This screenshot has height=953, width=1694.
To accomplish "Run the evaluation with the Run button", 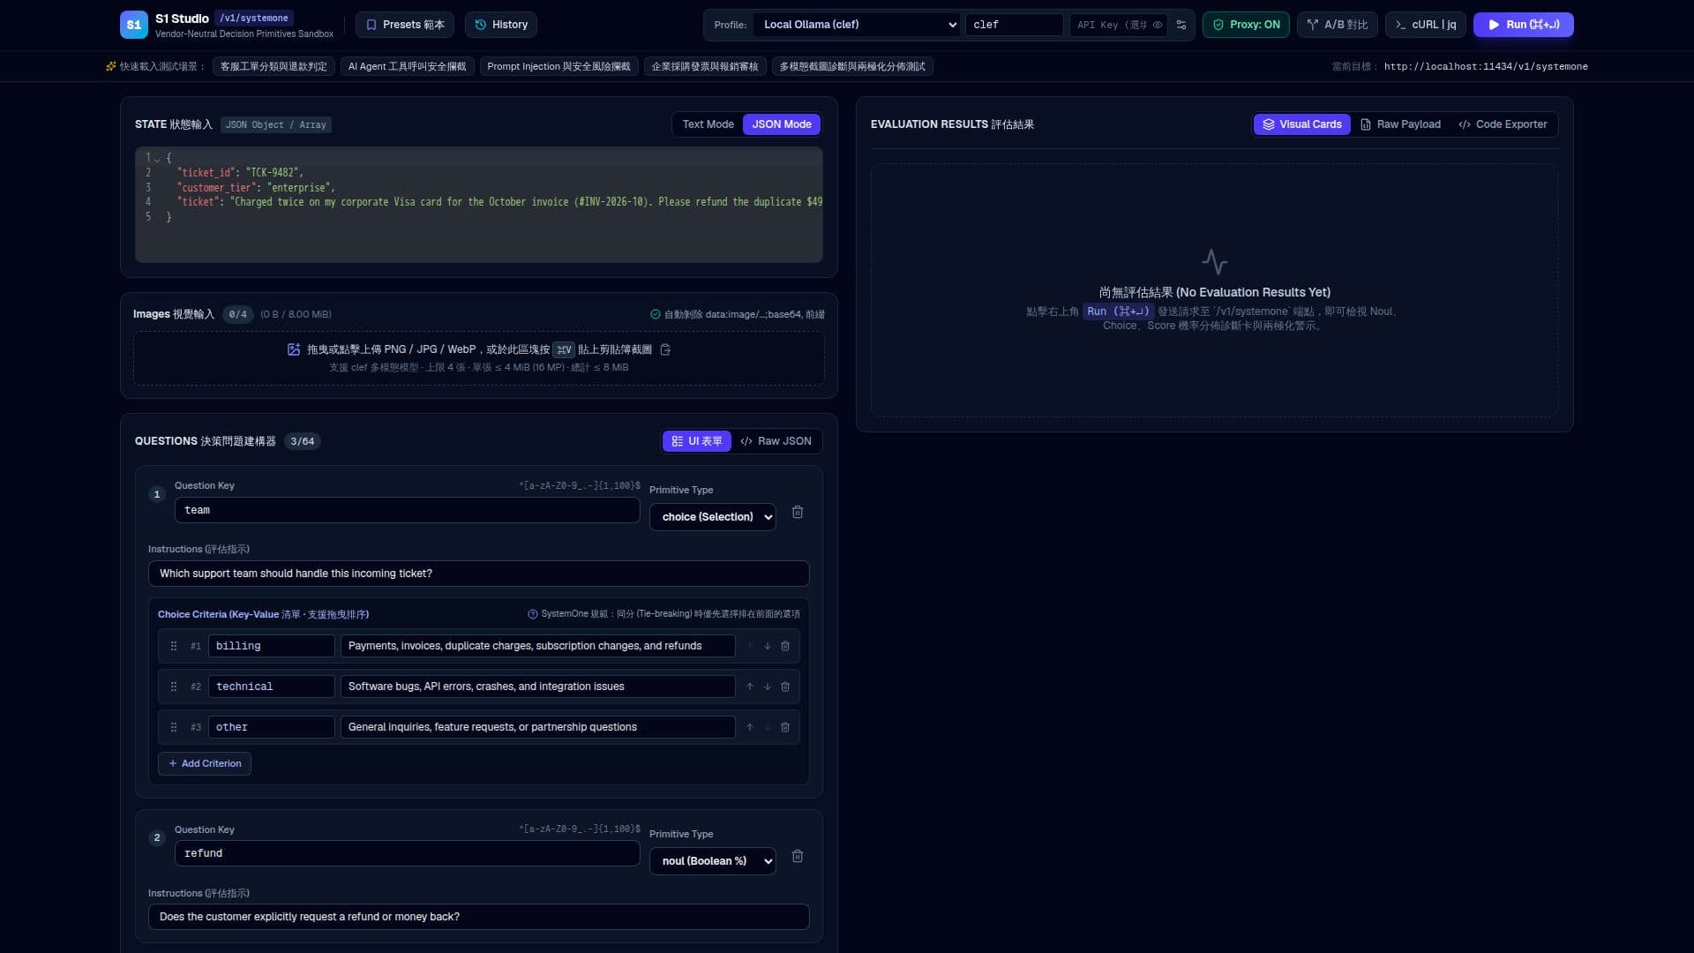I will 1524,25.
